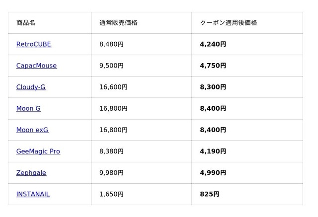Click GeeMagic Pro's 4,190円 coupon price
This screenshot has height=217, width=318.
[213, 151]
